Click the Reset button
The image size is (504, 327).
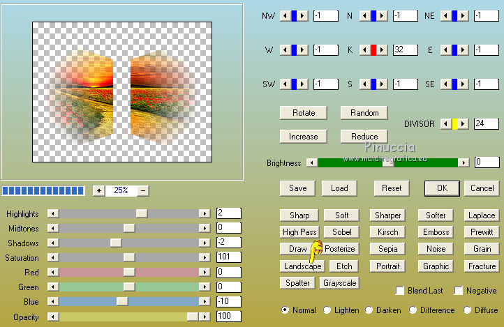click(x=392, y=188)
